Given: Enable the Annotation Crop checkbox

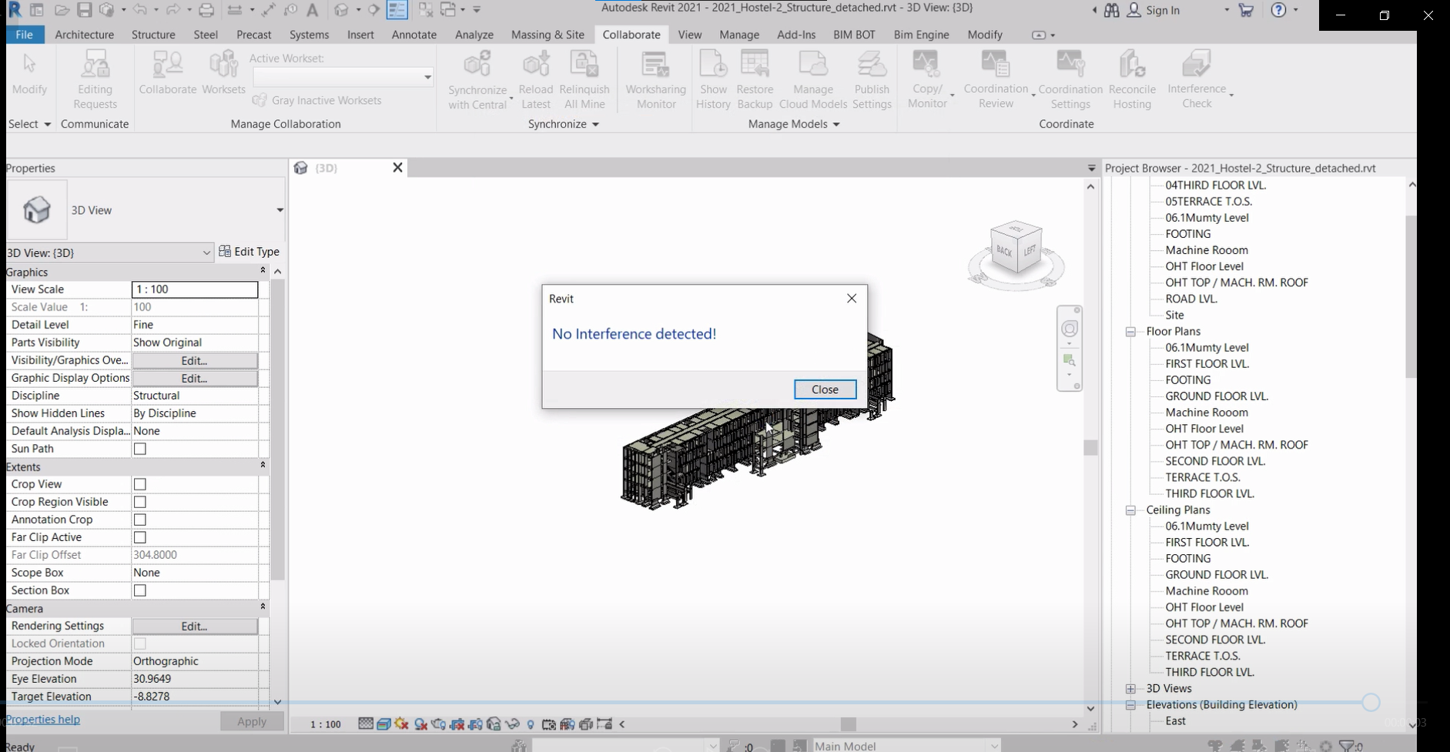Looking at the screenshot, I should (140, 520).
